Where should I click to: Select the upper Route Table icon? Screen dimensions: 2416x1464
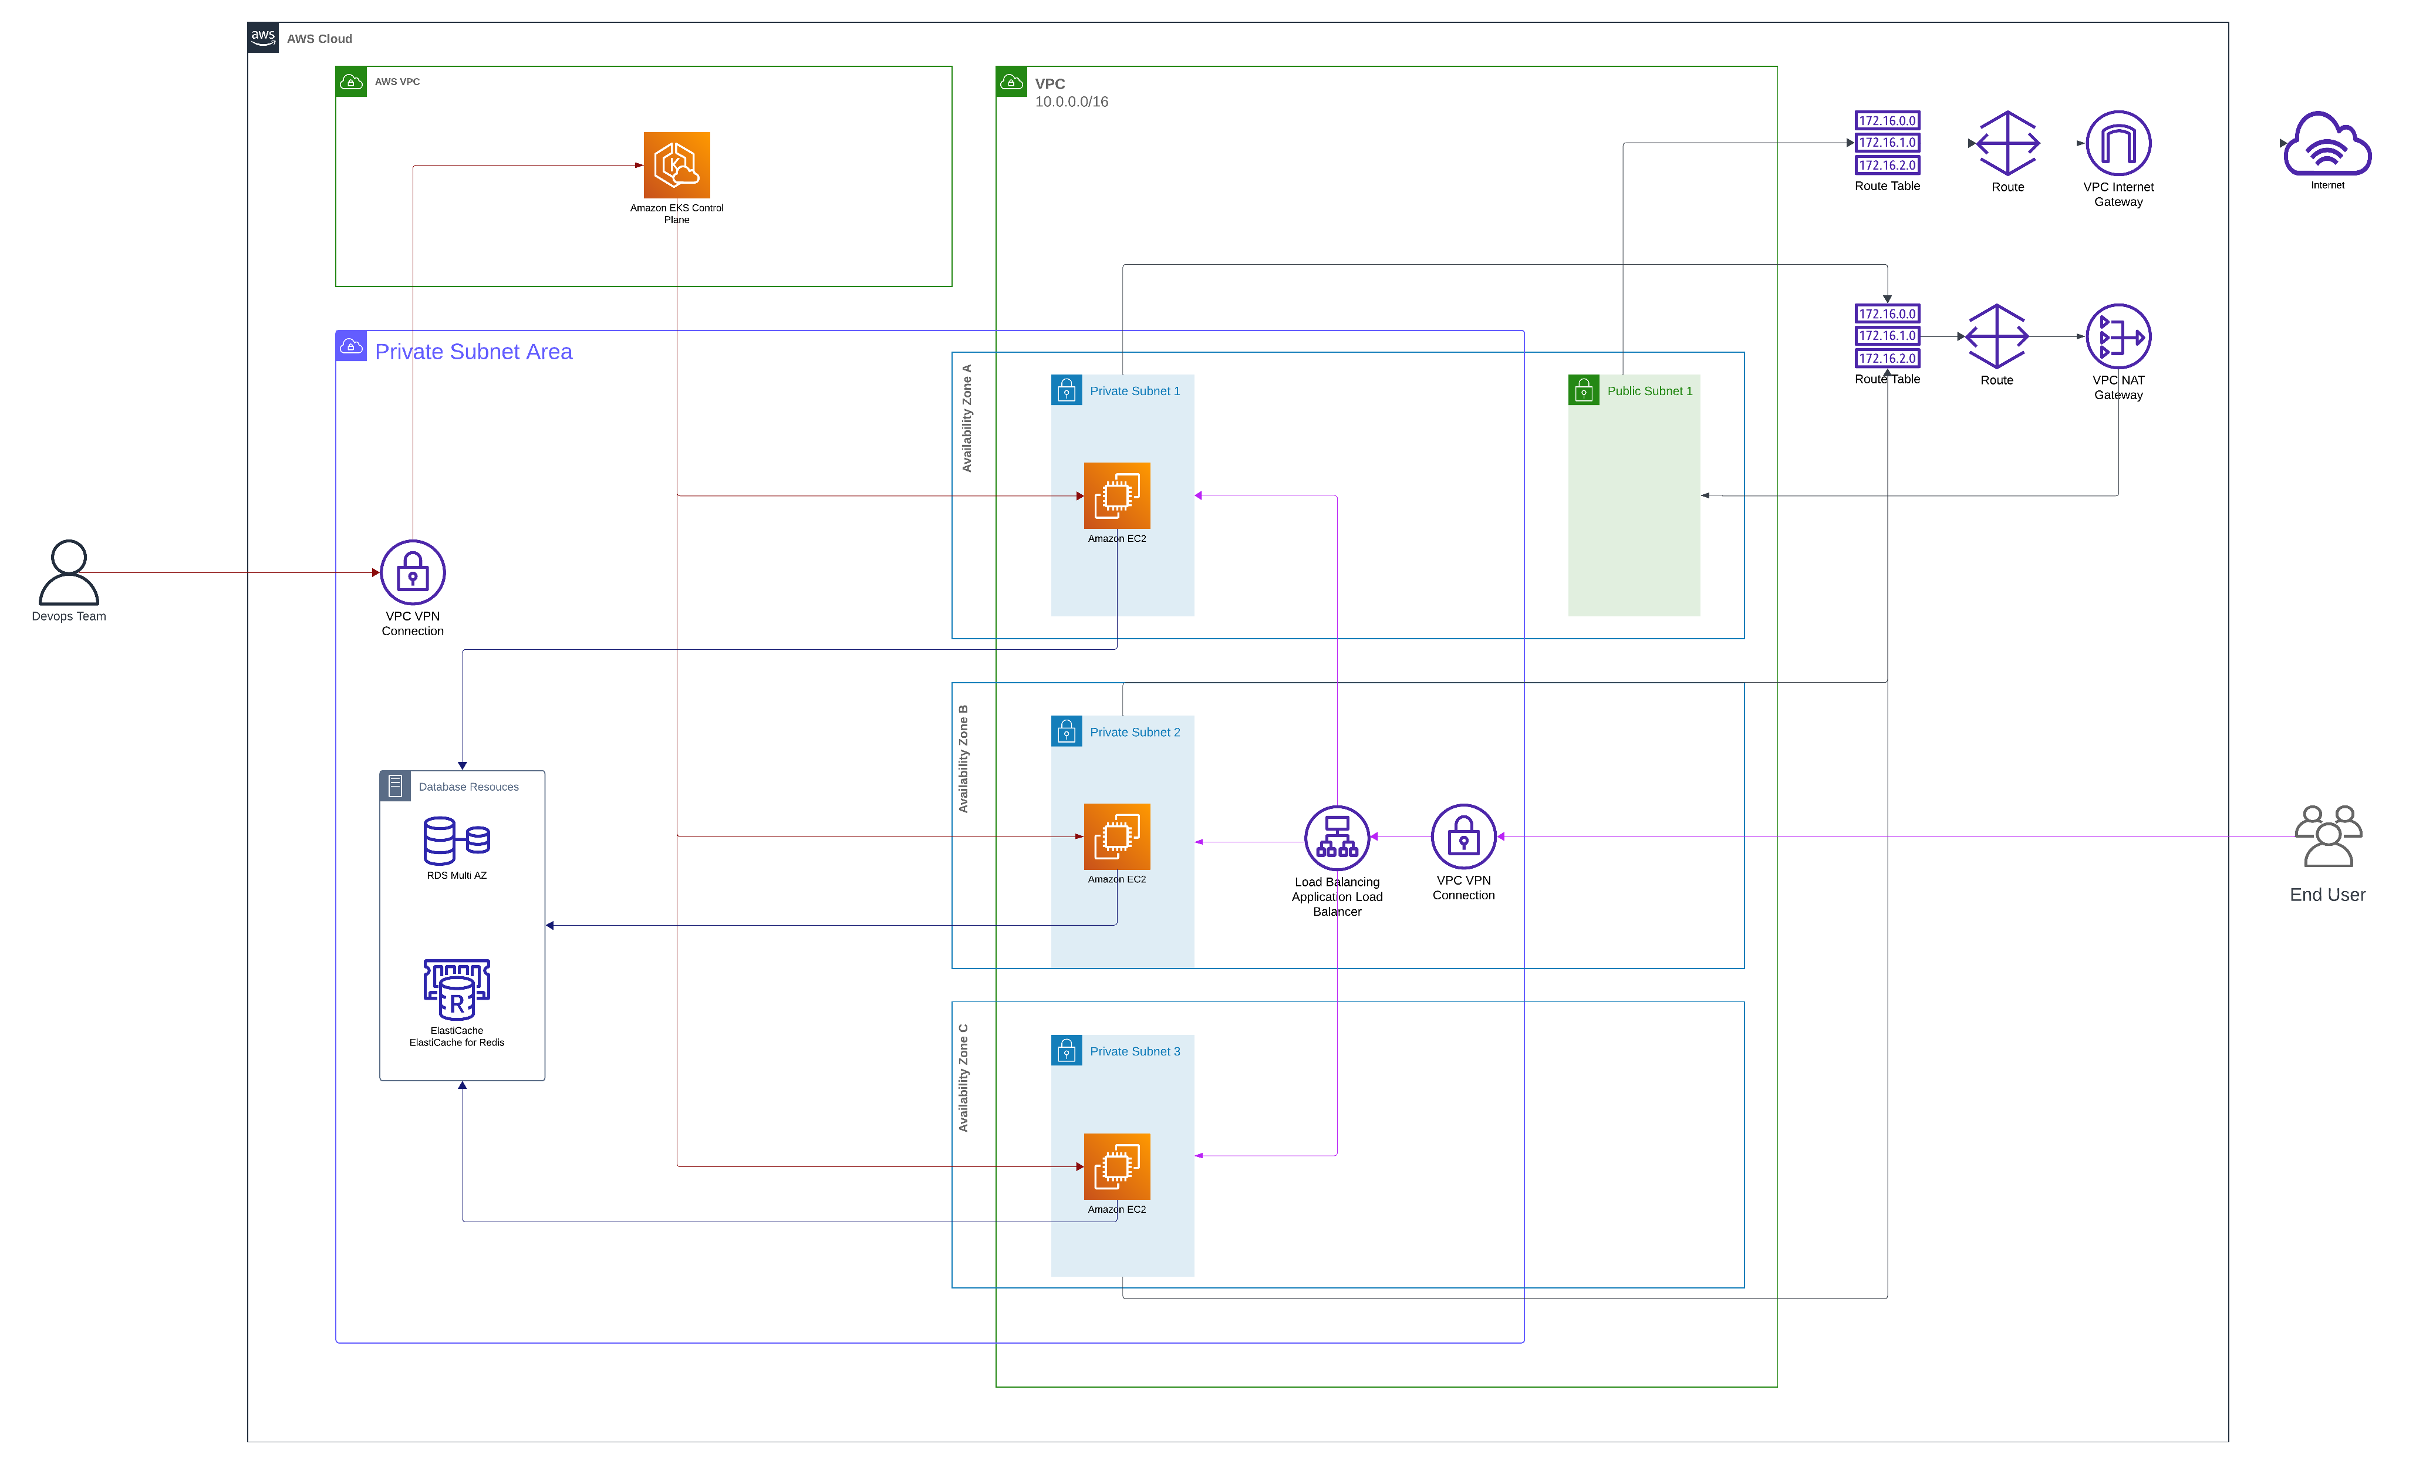(1888, 143)
